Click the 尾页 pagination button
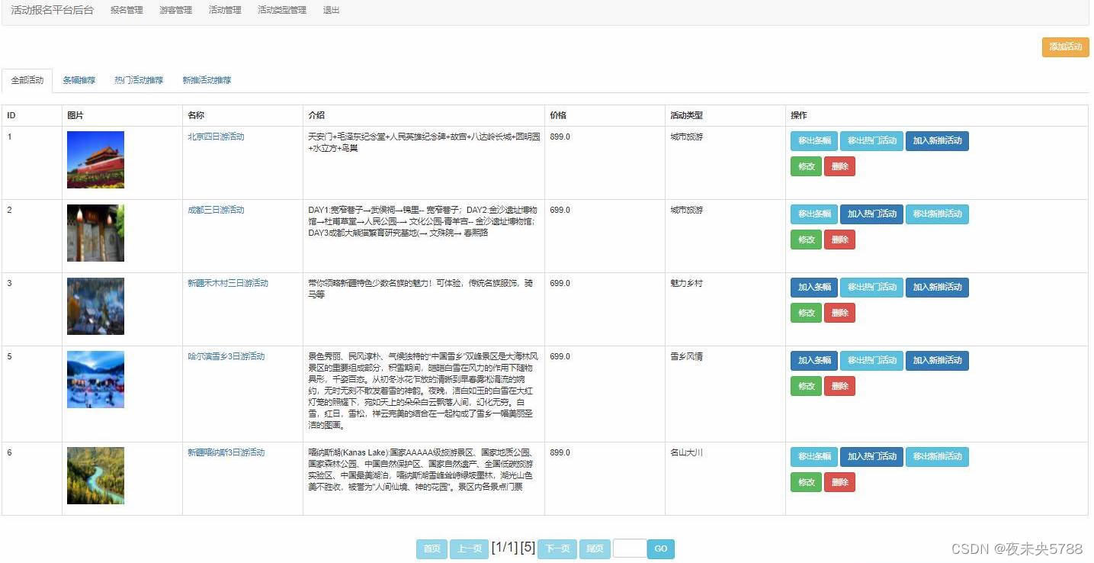 pos(595,549)
